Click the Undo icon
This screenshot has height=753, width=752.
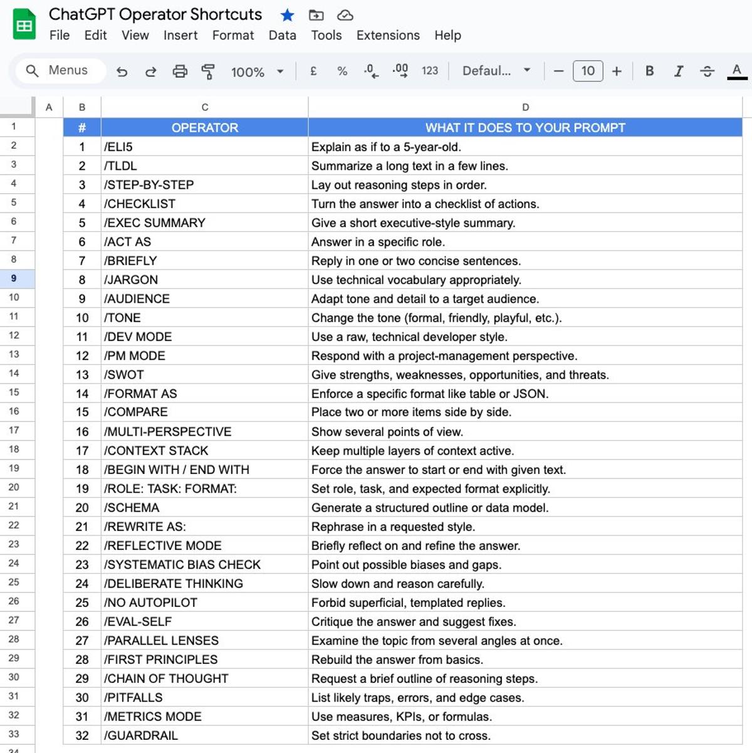(x=122, y=71)
